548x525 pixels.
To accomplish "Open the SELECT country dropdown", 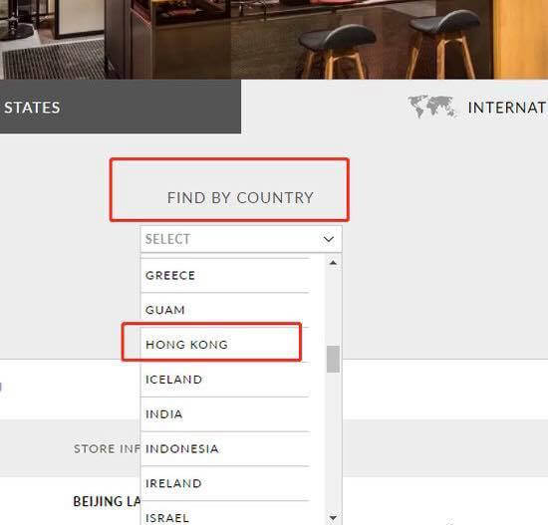I will (x=241, y=239).
